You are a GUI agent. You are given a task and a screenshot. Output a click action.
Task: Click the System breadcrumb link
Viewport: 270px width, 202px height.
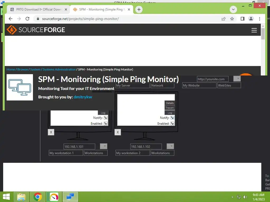click(35, 69)
